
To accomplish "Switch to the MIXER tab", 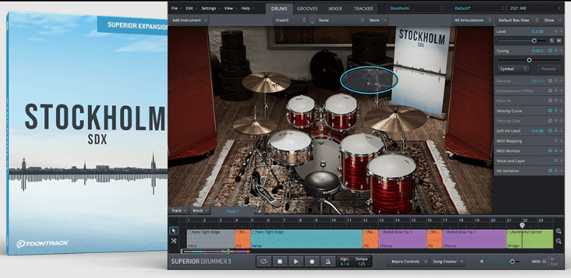I will [x=335, y=8].
